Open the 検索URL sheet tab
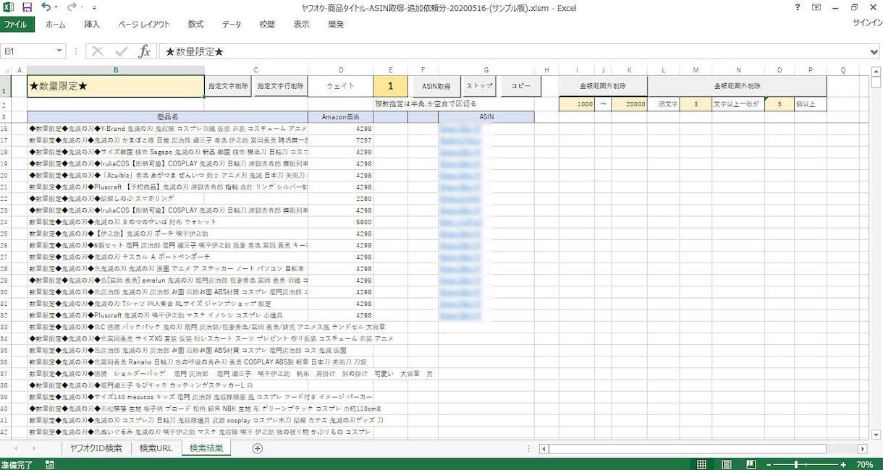This screenshot has width=883, height=470. [x=156, y=448]
